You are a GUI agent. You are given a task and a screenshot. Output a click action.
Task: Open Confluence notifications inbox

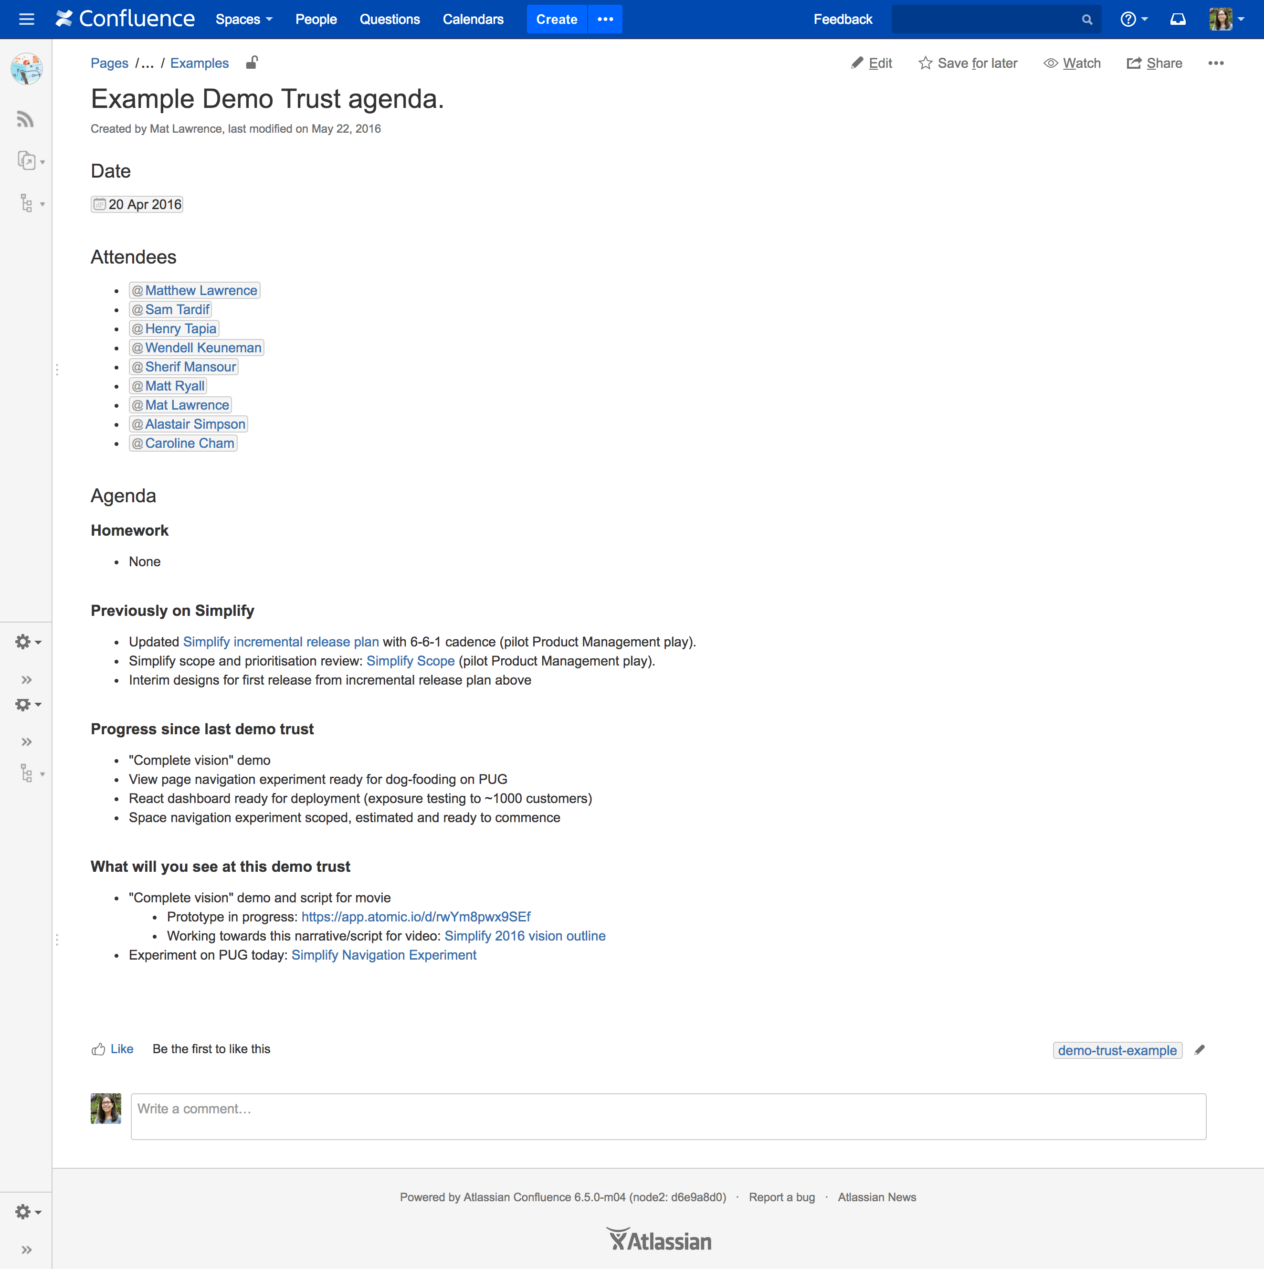1178,19
